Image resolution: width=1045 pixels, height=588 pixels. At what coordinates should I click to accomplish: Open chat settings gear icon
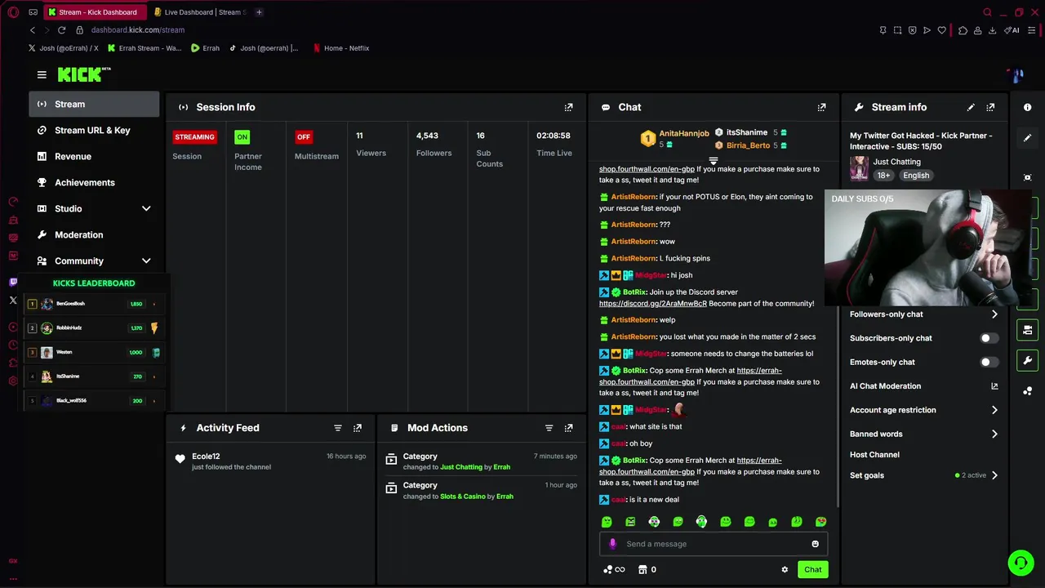pos(785,570)
